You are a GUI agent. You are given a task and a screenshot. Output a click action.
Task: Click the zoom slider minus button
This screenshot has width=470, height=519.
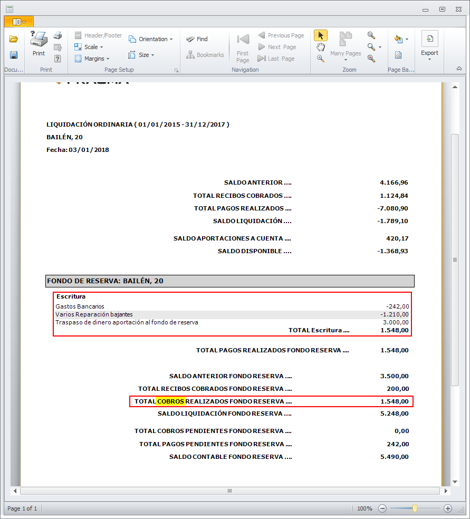[x=382, y=508]
